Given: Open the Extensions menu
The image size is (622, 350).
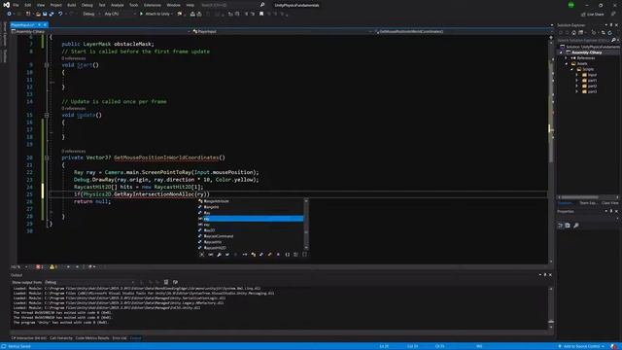Looking at the screenshot, I should (153, 5).
